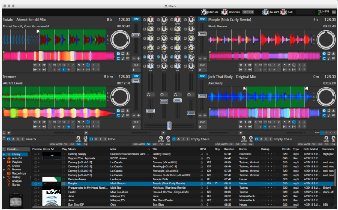Open Analyze in the sidebar

(17, 181)
